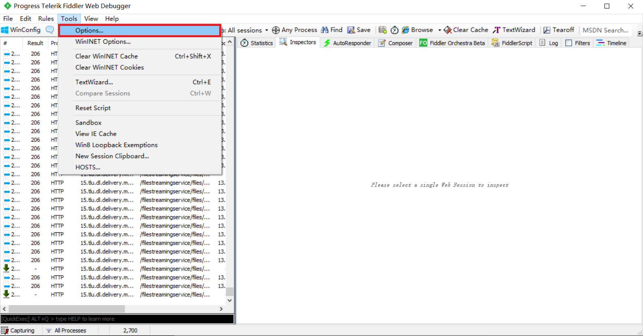Switch to the Inspectors tab

[298, 43]
